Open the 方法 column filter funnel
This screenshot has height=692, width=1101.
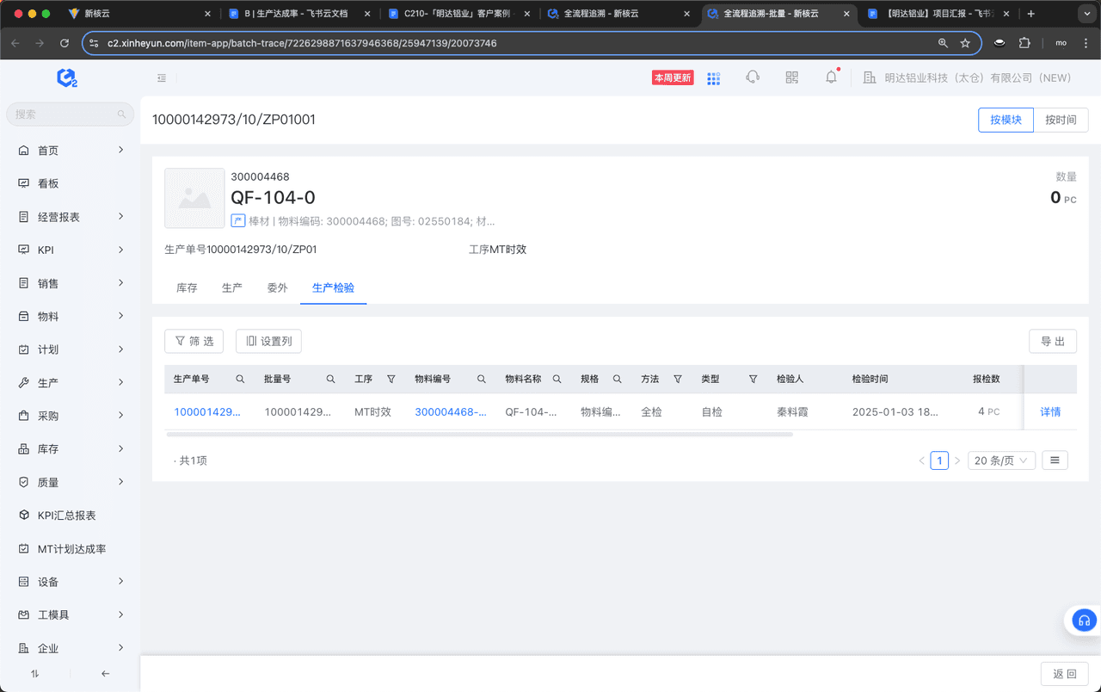678,379
